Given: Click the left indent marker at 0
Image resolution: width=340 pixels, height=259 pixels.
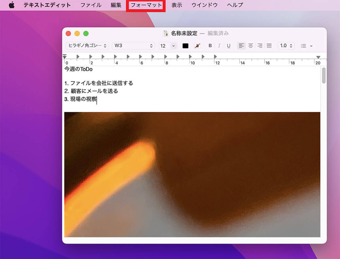Looking at the screenshot, I should pos(65,57).
